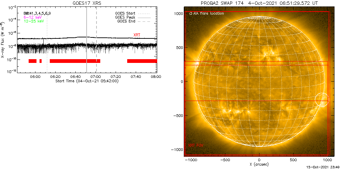Click the X (arcsec) axis label
The width and height of the screenshot is (341, 170).
coord(260,164)
